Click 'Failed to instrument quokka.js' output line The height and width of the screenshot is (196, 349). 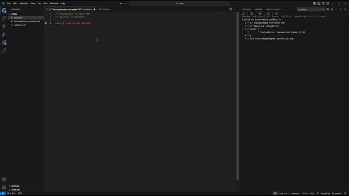tap(261, 20)
